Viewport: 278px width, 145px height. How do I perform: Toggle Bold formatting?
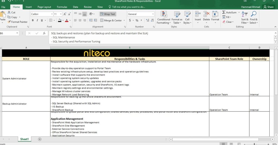pyautogui.click(x=33, y=20)
